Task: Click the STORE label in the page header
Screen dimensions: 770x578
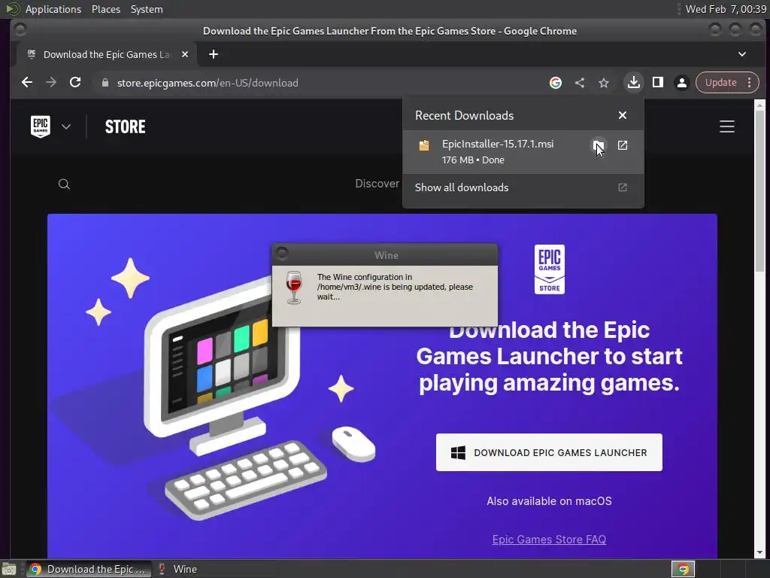Action: [126, 126]
